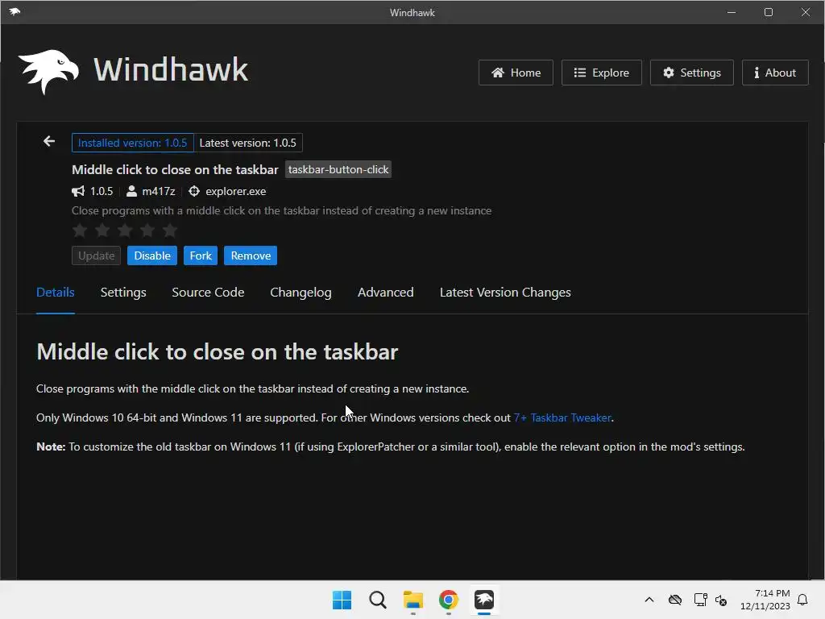Click the Windhawk taskbar icon
The height and width of the screenshot is (619, 825).
484,600
